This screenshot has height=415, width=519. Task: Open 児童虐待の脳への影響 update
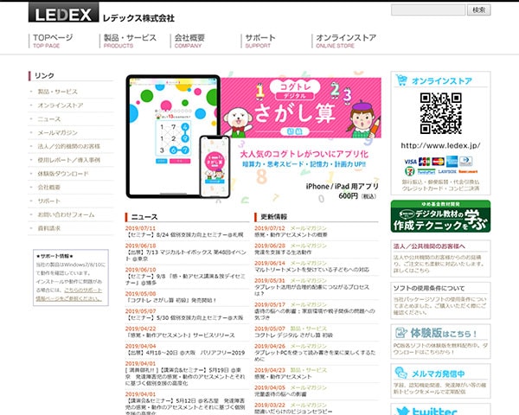coord(280,394)
